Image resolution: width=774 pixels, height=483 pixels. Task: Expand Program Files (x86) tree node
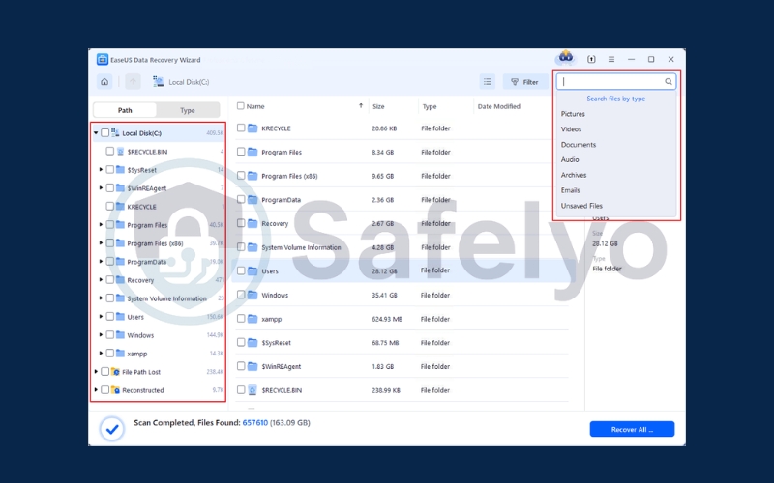(101, 243)
